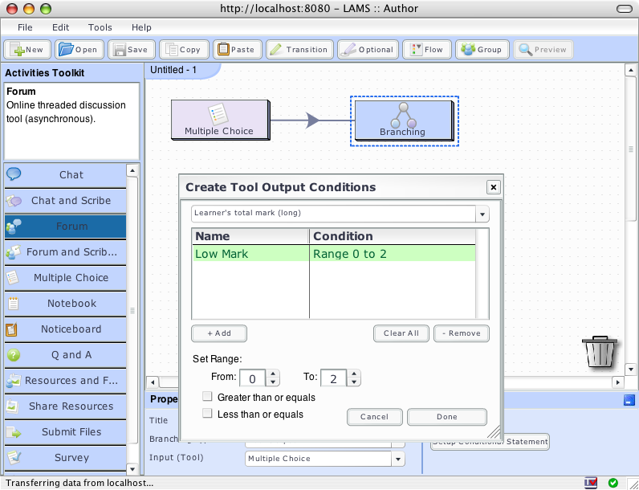Screen dimensions: 639x490
Task: Click the Optional activity tool
Action: 368,49
